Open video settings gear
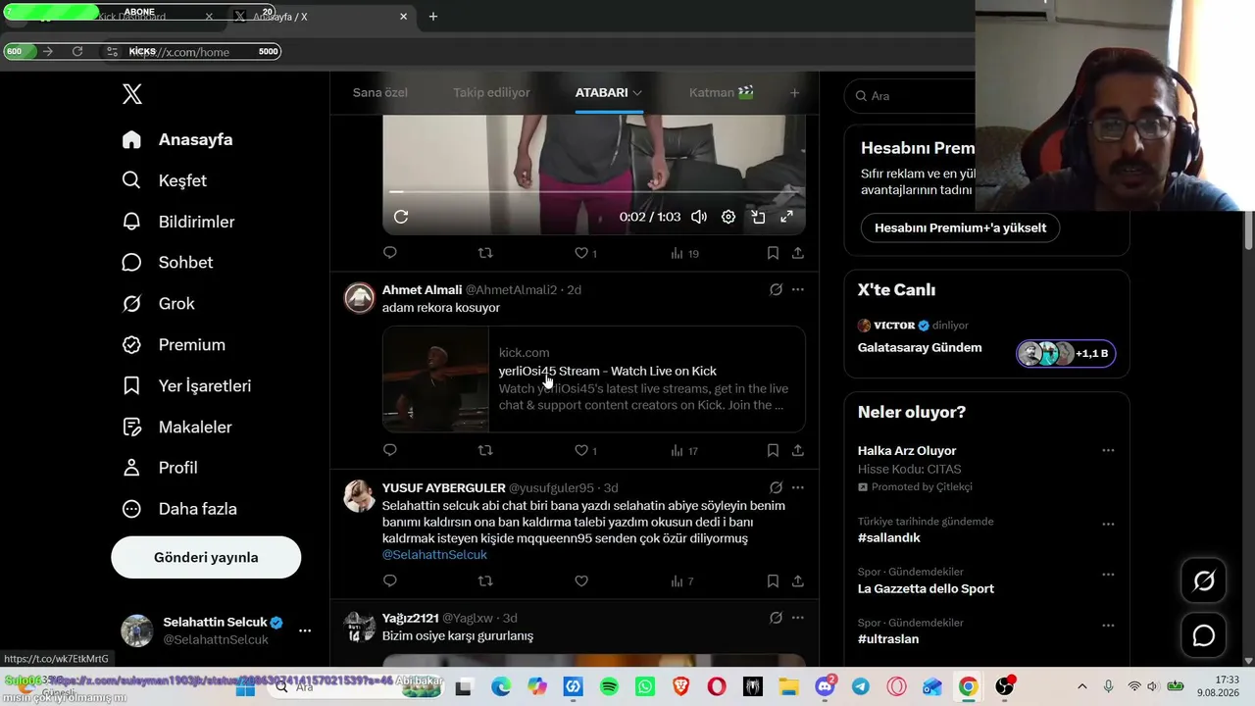The image size is (1255, 706). (728, 217)
